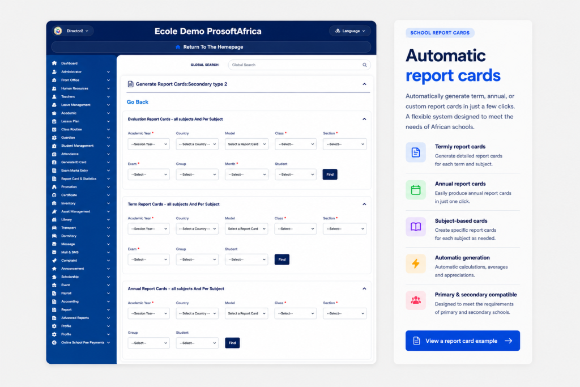Click the Generate ID Card icon
Screen dimensions: 580x387
tap(54, 162)
